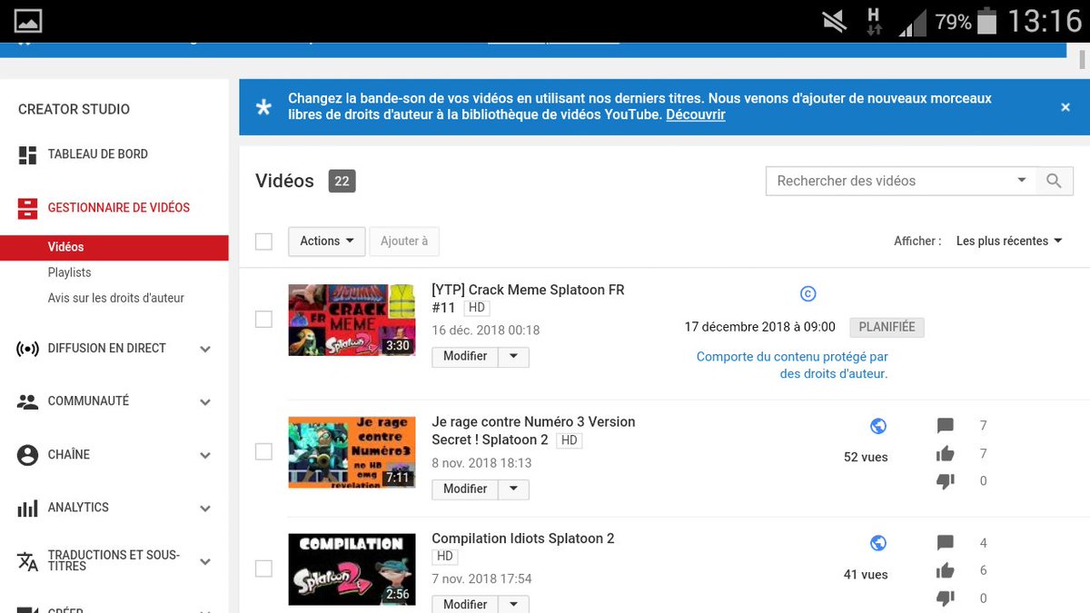Image resolution: width=1090 pixels, height=613 pixels.
Task: Click the public globe icon for Je rage video
Action: click(878, 426)
